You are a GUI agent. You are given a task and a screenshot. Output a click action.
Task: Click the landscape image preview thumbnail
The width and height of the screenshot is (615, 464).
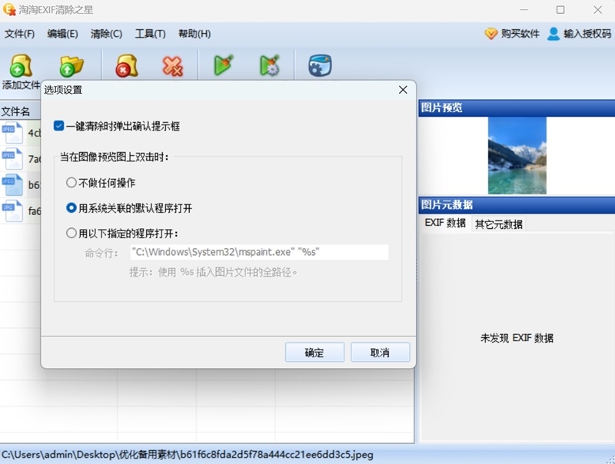[x=517, y=156]
